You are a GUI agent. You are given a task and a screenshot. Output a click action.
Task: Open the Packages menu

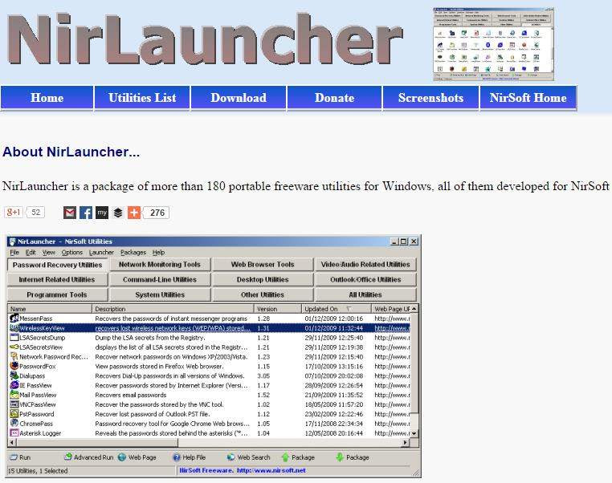point(133,252)
